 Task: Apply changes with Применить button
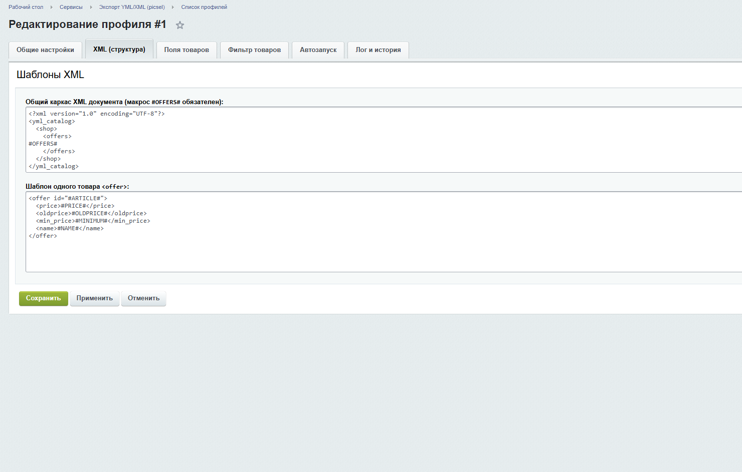[x=95, y=298]
